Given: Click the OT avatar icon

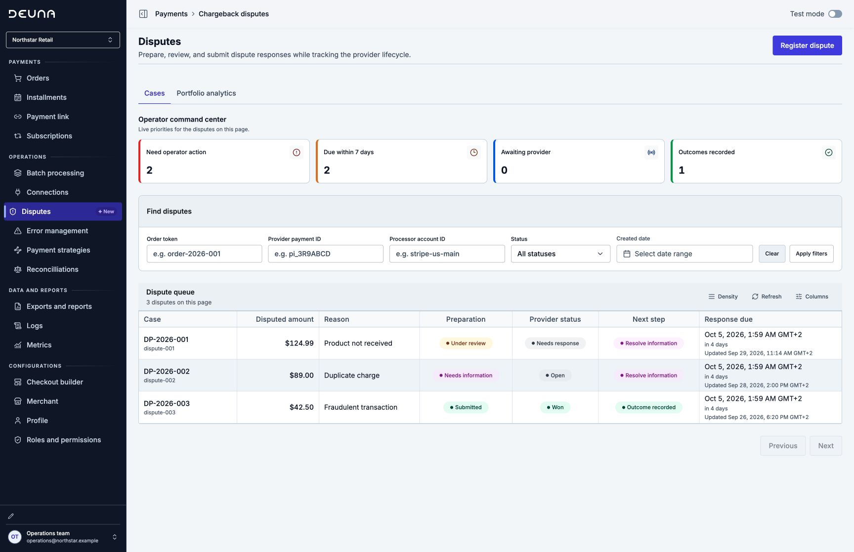Looking at the screenshot, I should pyautogui.click(x=15, y=537).
